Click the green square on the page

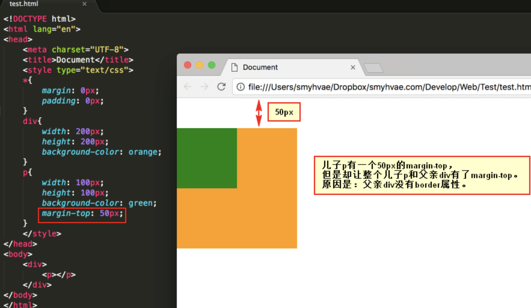pos(207,158)
